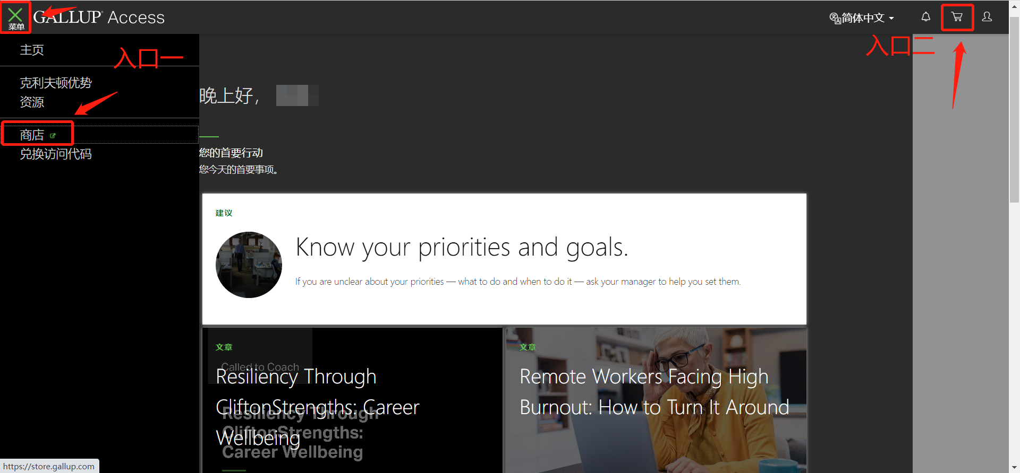Open Resiliency Through CliftonStrengths article

coord(352,400)
